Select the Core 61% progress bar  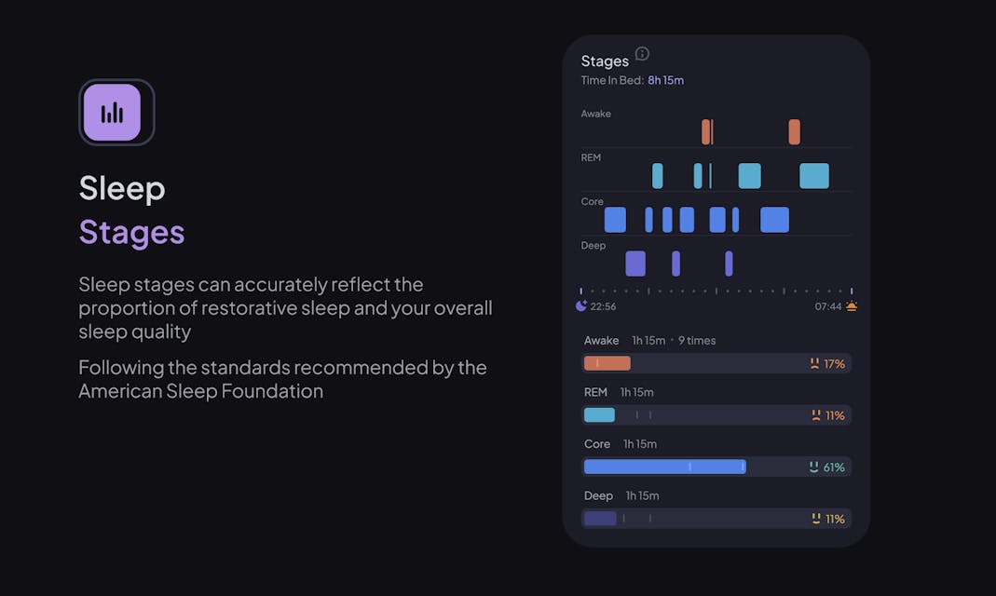716,467
